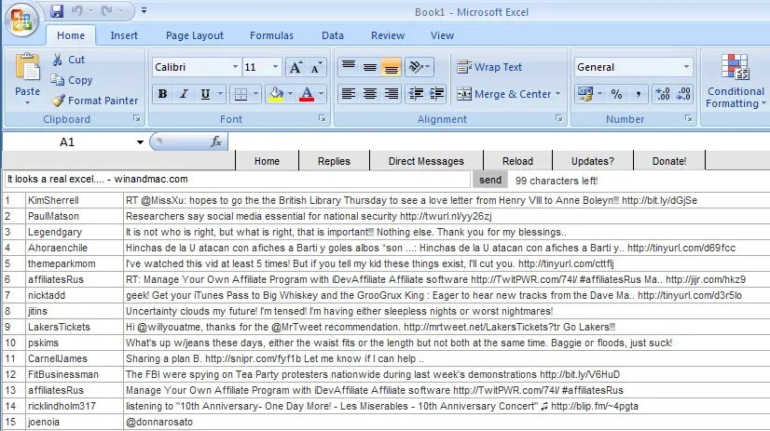
Task: Align text left
Action: click(x=349, y=94)
